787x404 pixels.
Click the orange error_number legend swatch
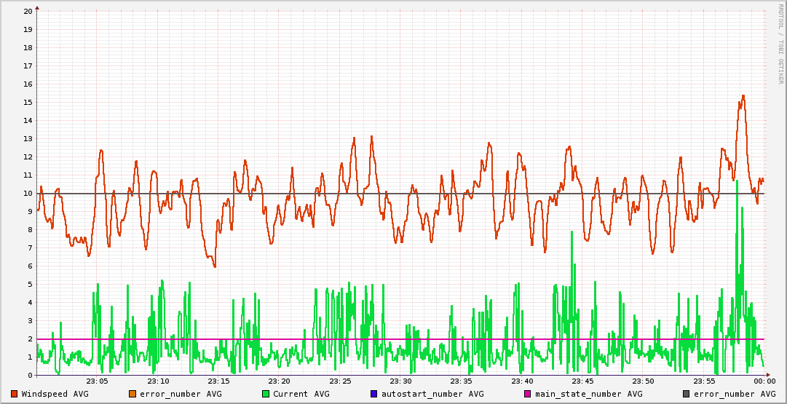[x=132, y=394]
